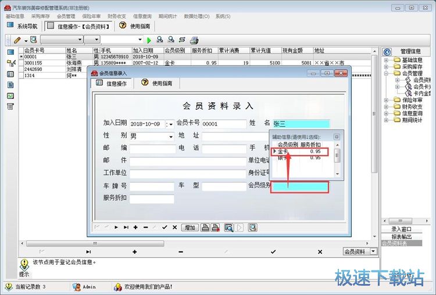The image size is (436, 295).
Task: Collapse the 会员管理 tree node
Action: 386,73
